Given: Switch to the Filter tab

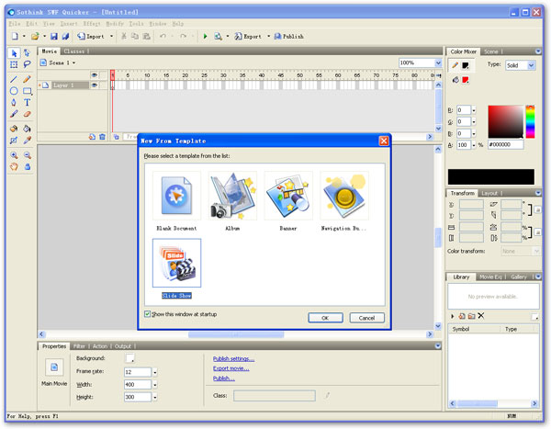Looking at the screenshot, I should coord(79,346).
